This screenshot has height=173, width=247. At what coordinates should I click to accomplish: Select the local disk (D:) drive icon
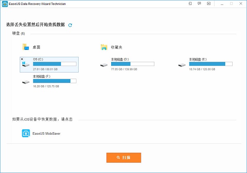coord(104,65)
